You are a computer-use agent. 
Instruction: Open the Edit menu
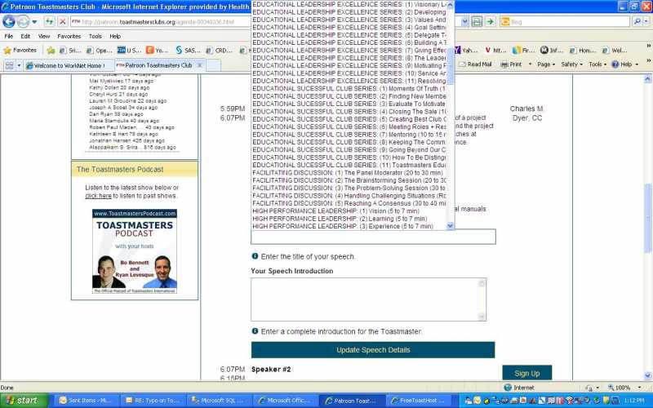point(25,36)
